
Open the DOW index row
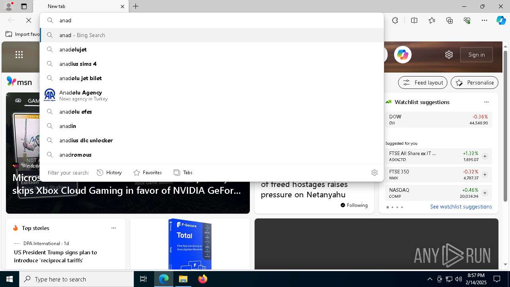click(x=439, y=120)
